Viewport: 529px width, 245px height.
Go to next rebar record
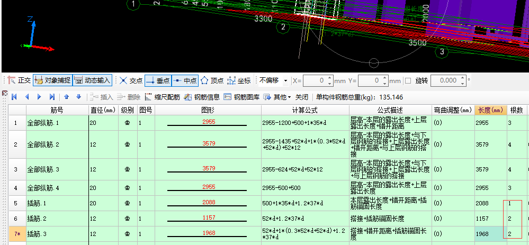[x=40, y=97]
